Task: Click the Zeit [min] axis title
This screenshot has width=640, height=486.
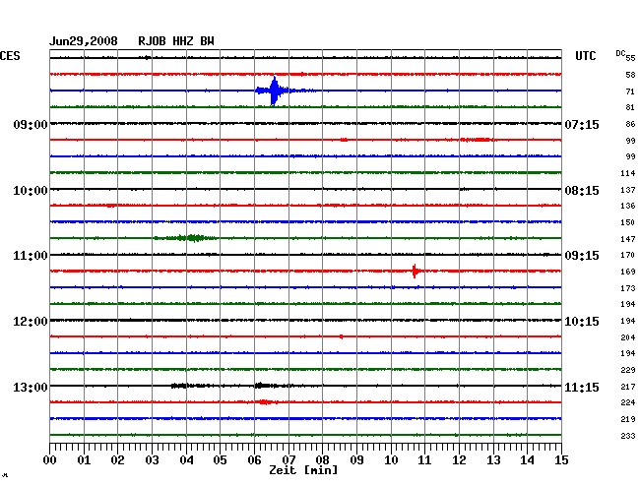Action: click(x=303, y=470)
